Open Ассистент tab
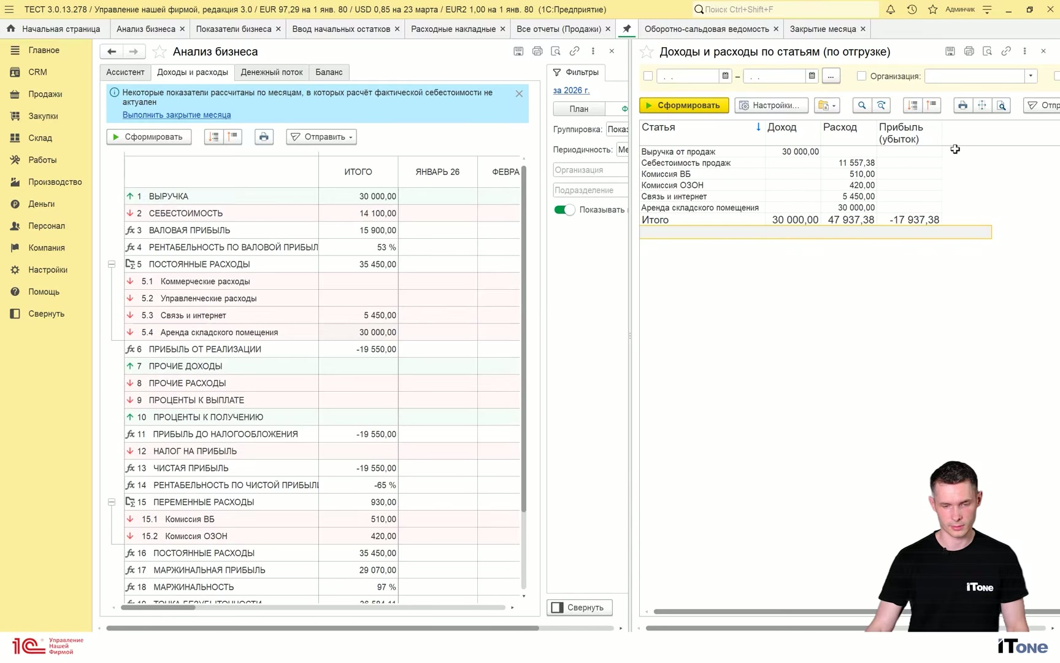The width and height of the screenshot is (1060, 663). (x=125, y=72)
